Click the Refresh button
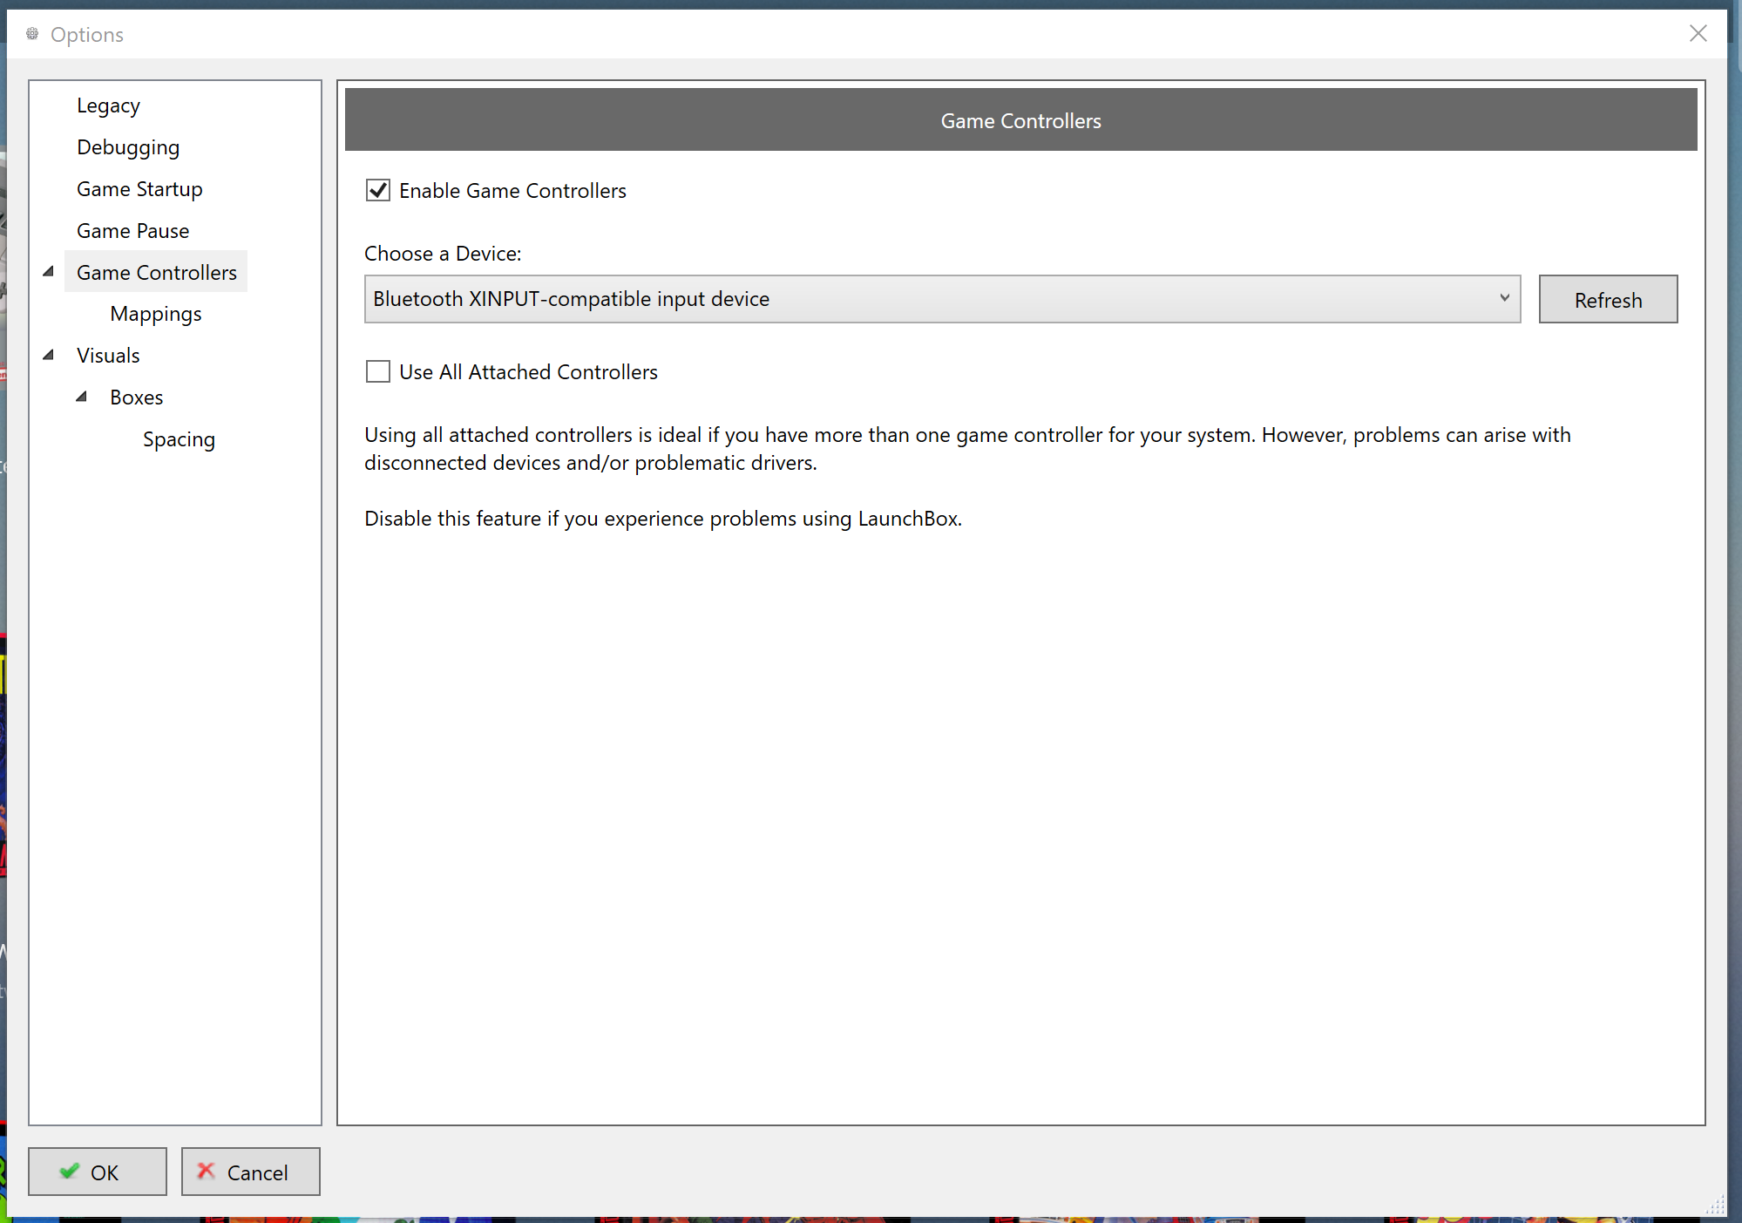This screenshot has height=1223, width=1742. click(1608, 299)
